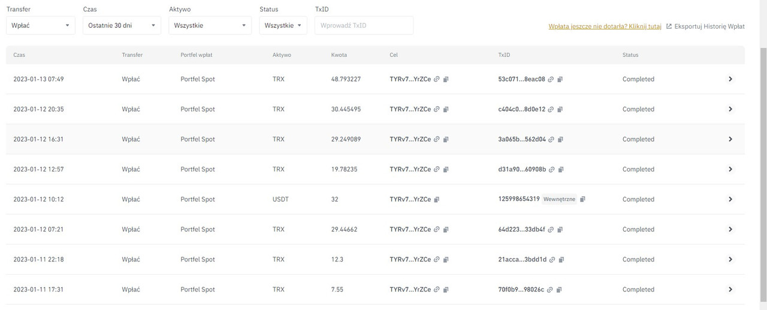Open the Status filter dropdown
Screen dimensions: 767x310
coord(283,25)
